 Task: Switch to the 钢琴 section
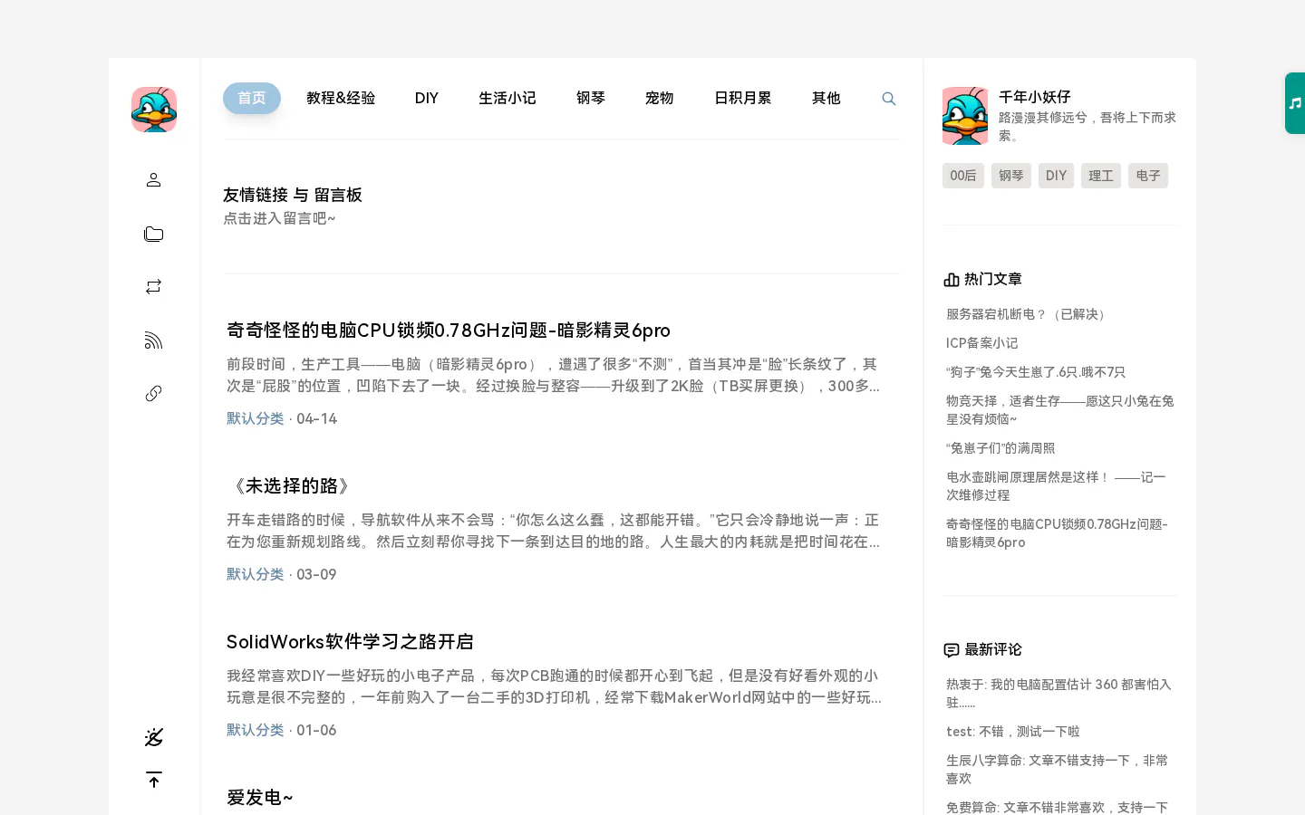[591, 98]
